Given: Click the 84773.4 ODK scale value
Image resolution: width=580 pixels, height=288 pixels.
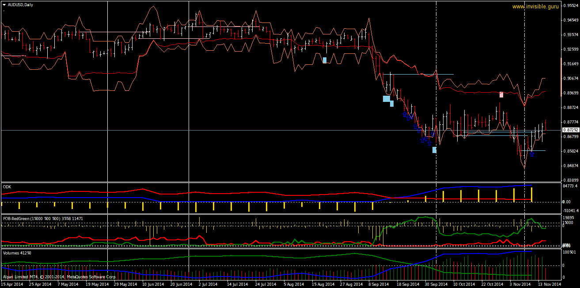Looking at the screenshot, I should (x=570, y=186).
